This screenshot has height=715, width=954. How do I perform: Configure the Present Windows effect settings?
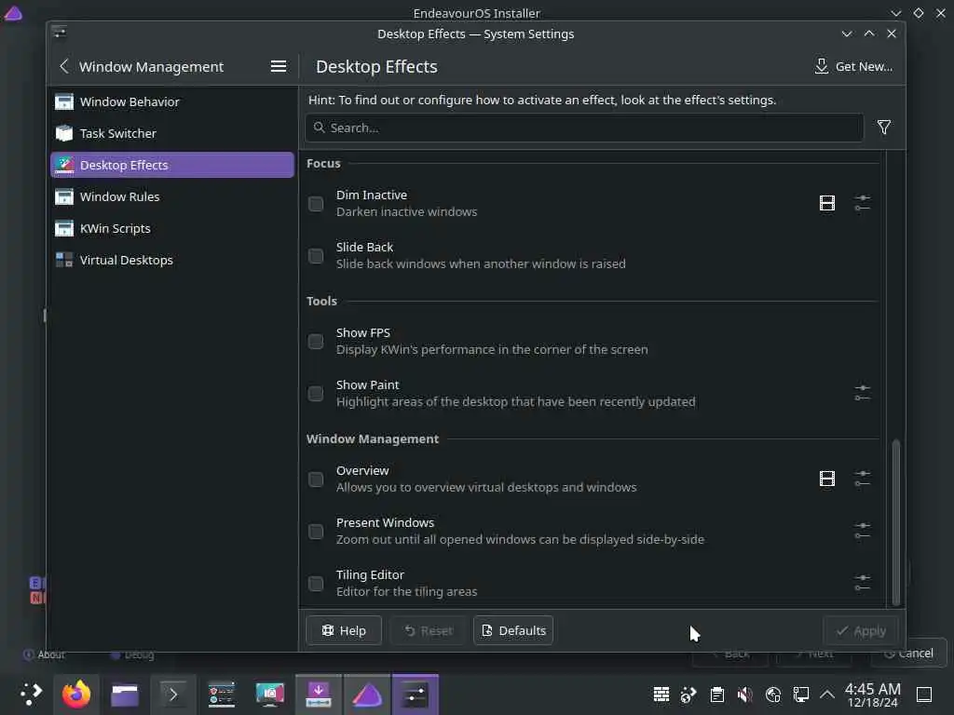point(862,531)
